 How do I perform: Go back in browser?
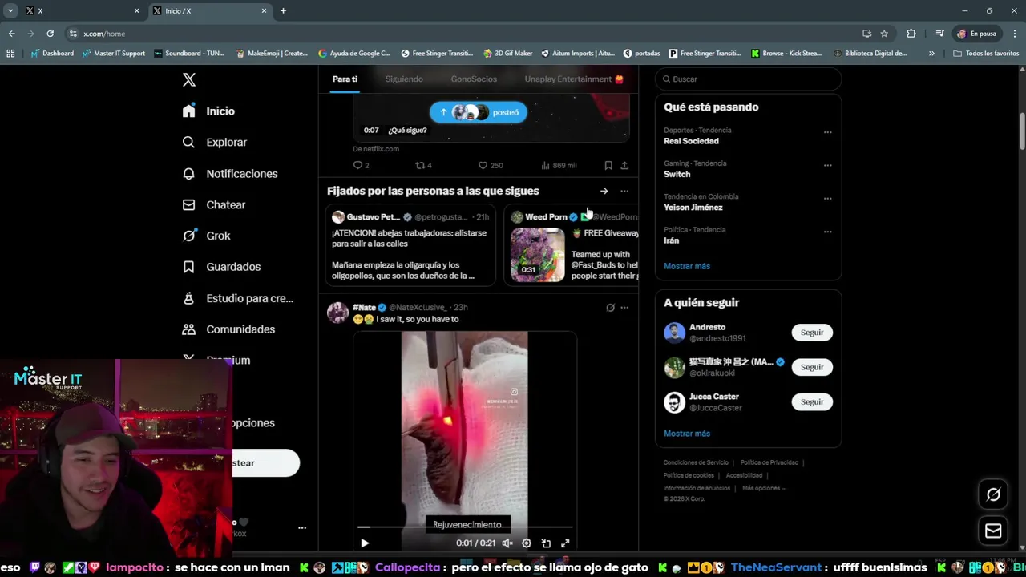[11, 34]
